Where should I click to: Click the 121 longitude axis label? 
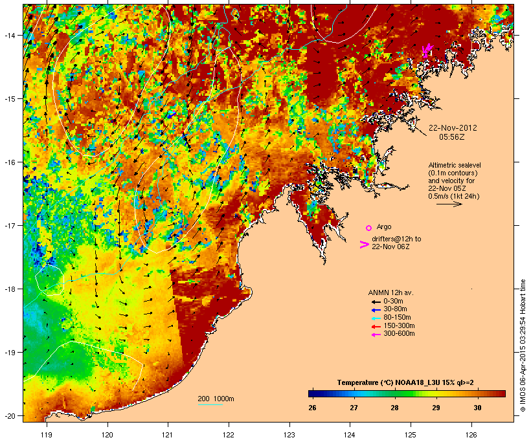click(x=168, y=435)
